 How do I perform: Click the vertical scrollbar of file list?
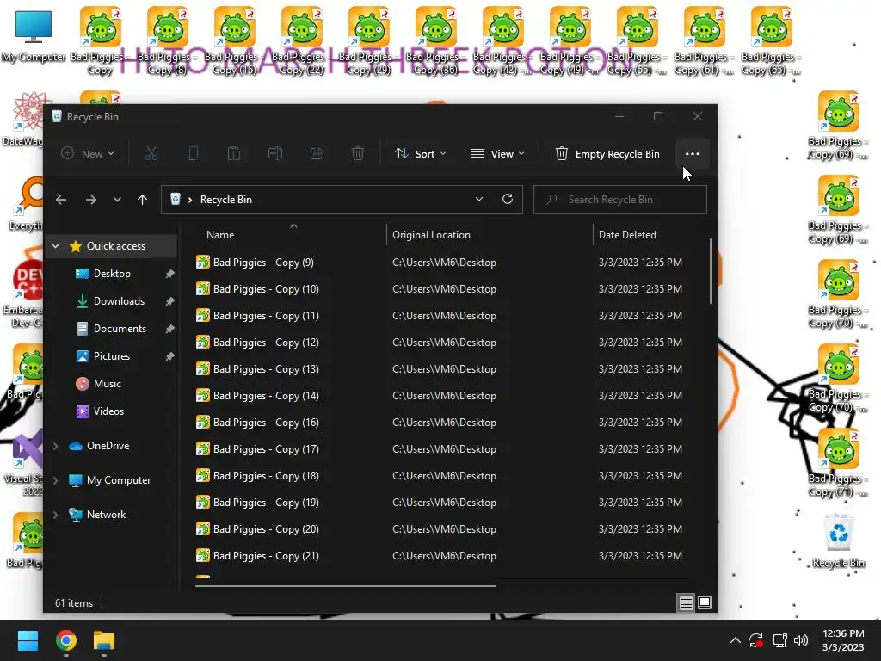pos(711,271)
